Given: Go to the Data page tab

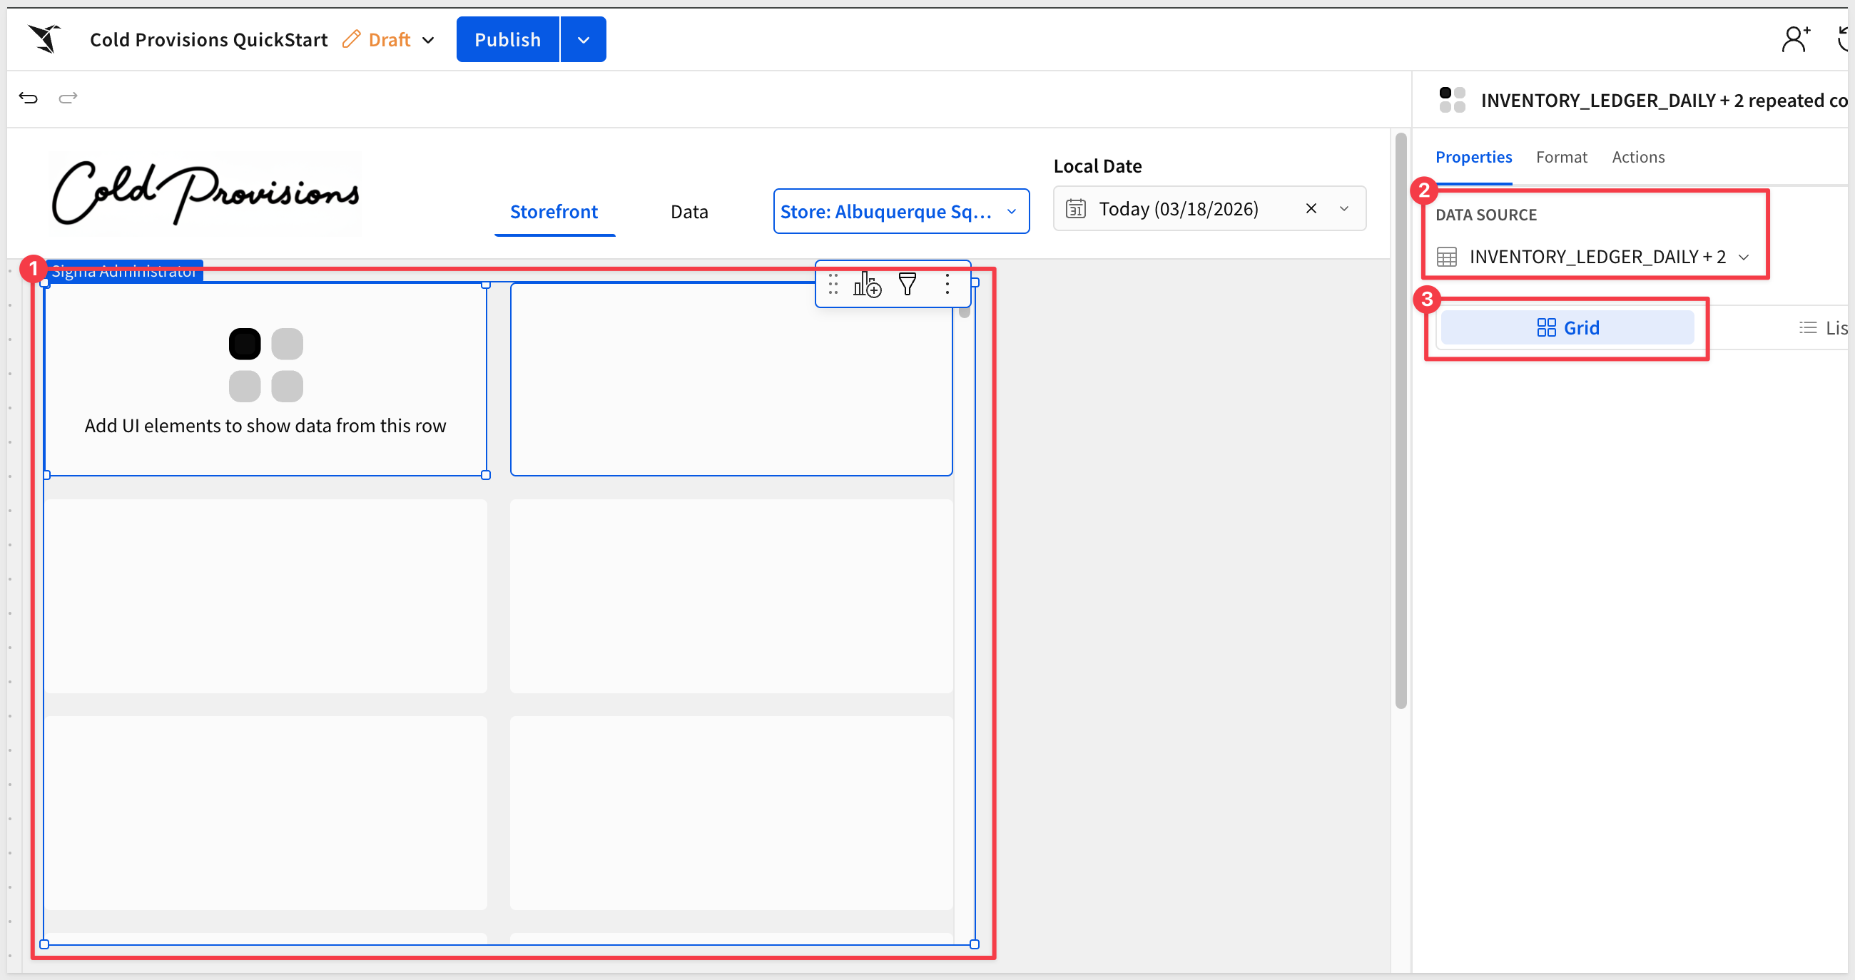Looking at the screenshot, I should [x=688, y=212].
